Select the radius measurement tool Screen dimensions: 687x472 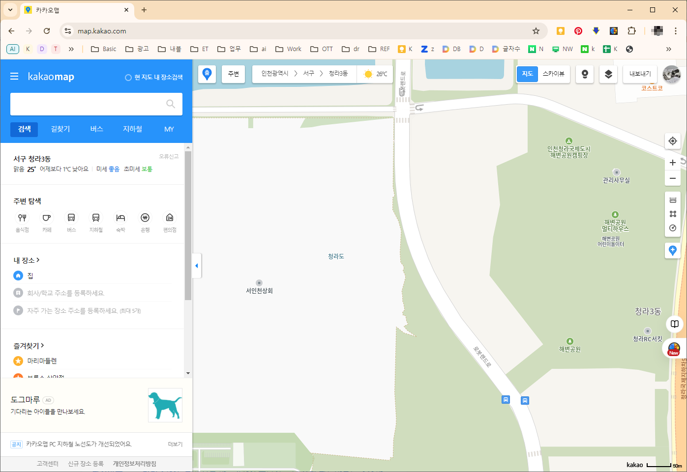click(x=673, y=228)
